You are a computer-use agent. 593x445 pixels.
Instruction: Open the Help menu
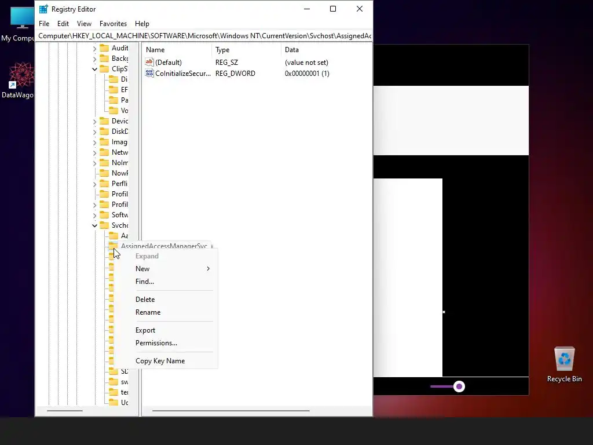(142, 23)
